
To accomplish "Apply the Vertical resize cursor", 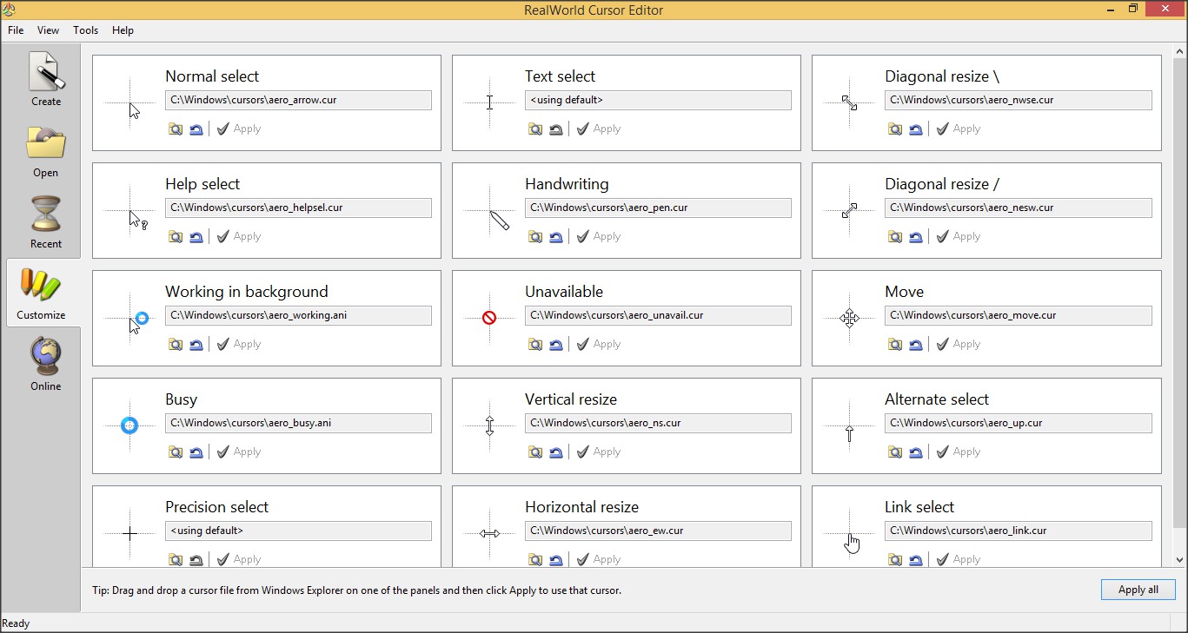I will [x=598, y=452].
